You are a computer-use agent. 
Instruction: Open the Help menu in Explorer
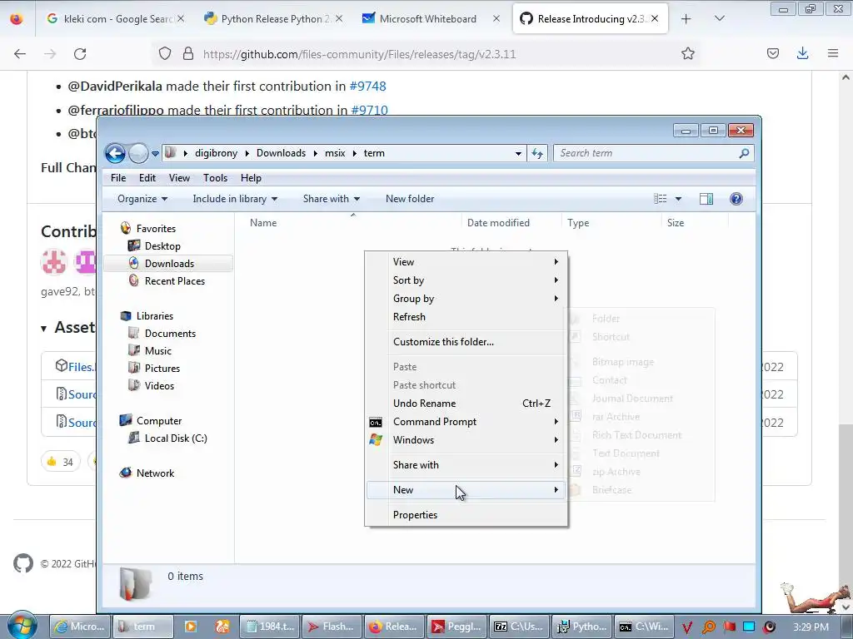[x=251, y=178]
